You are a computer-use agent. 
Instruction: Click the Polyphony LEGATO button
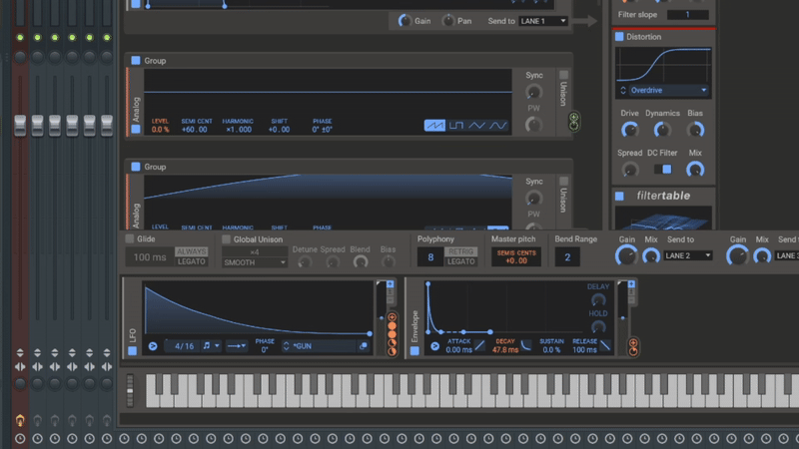[461, 261]
